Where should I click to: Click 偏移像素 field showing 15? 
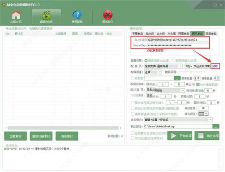(203, 108)
